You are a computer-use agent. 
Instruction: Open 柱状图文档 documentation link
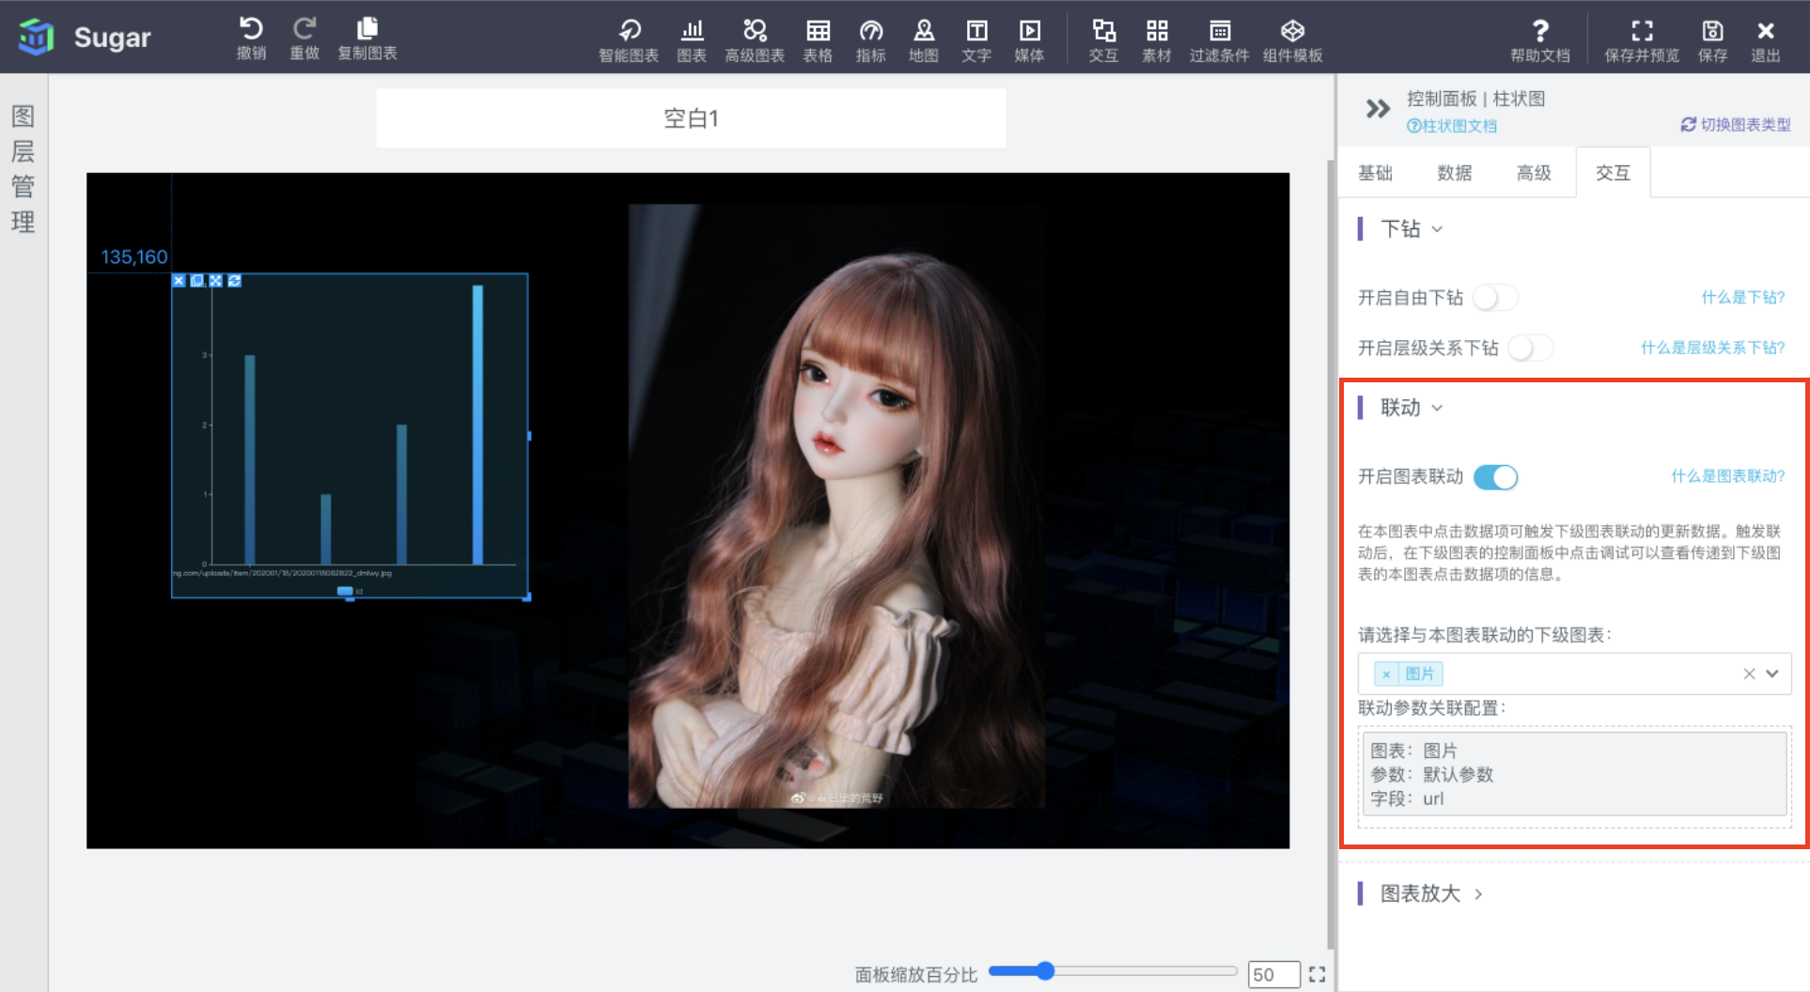[x=1451, y=126]
